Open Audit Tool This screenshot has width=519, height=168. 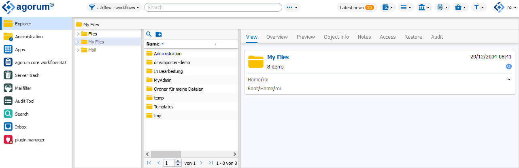pos(36,101)
